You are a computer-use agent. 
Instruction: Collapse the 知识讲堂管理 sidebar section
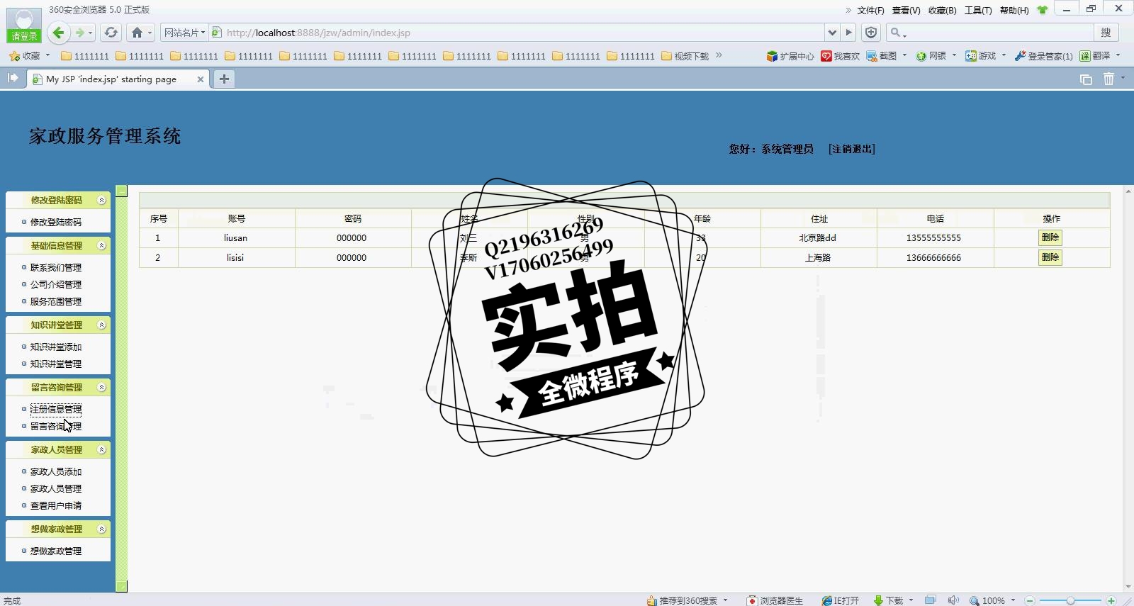pos(101,325)
